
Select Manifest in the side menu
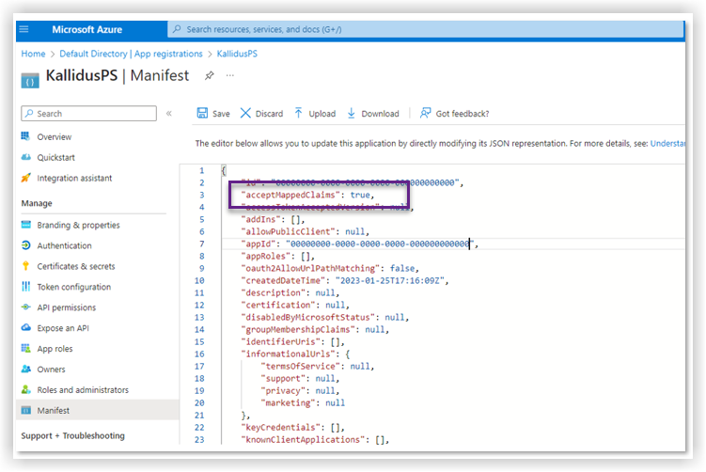tap(97, 410)
